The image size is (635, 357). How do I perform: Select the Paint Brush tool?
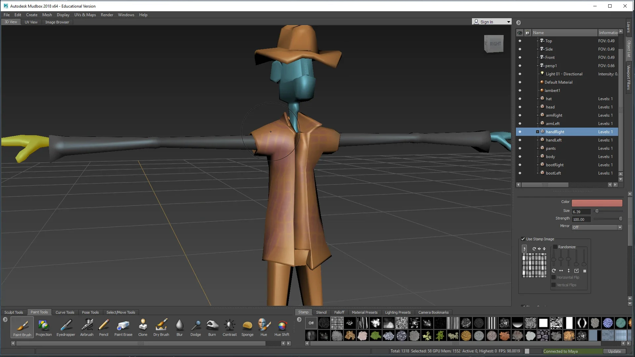point(22,327)
